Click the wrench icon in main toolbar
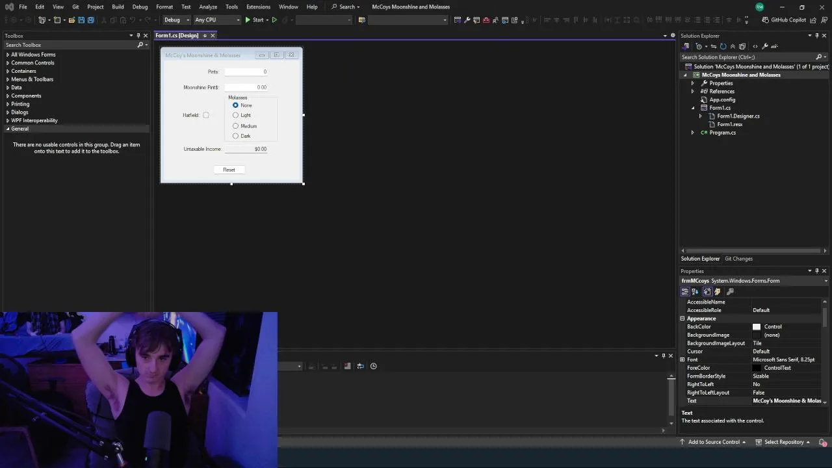 467,20
